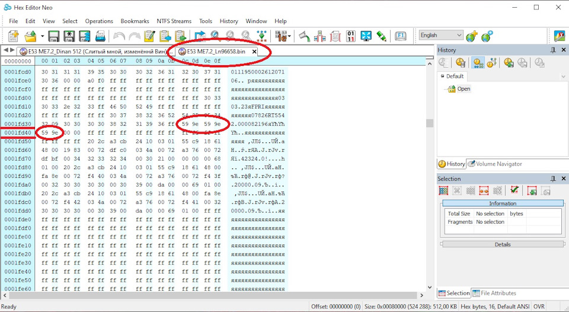Click the New file toolbar icon
Screen dimensions: 569x312
coord(14,36)
